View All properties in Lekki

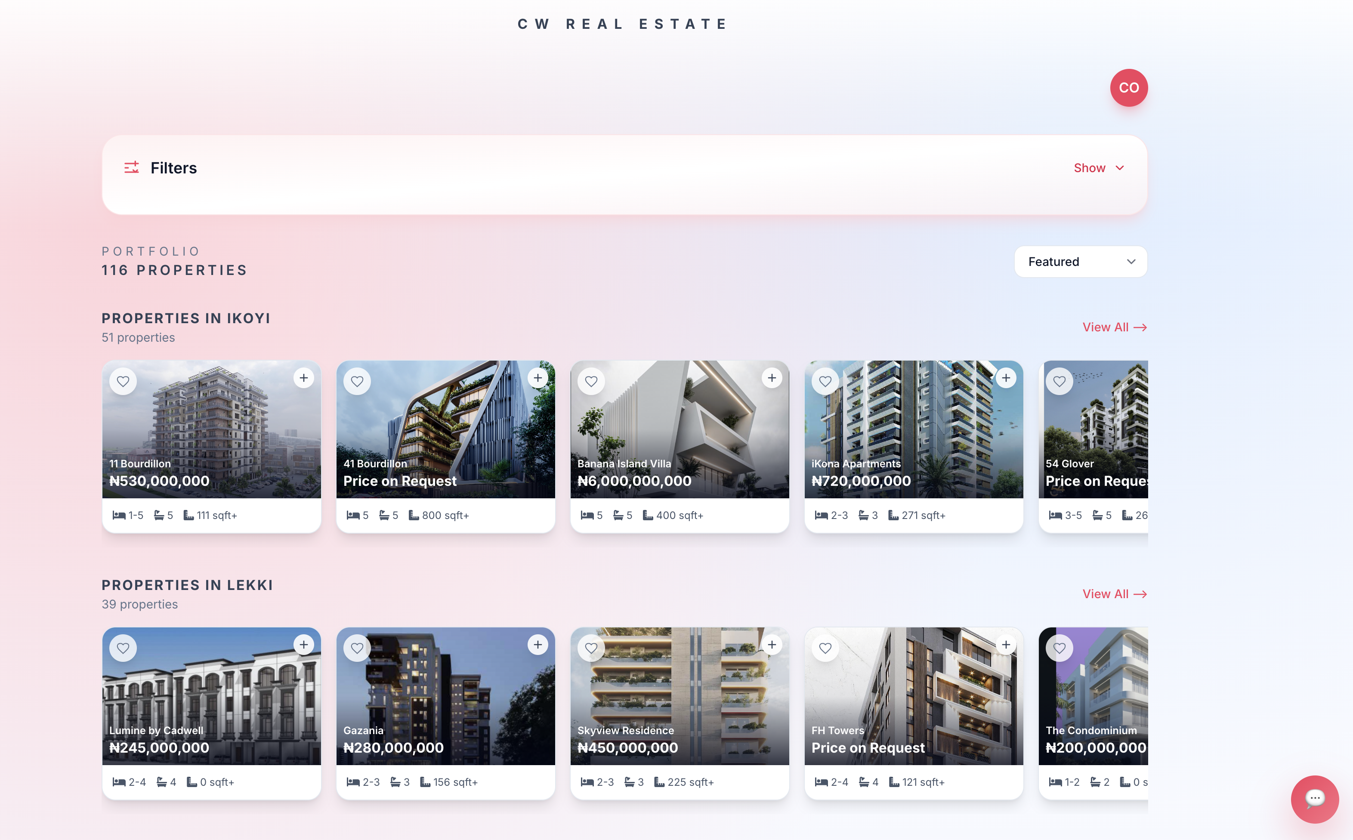pos(1115,593)
